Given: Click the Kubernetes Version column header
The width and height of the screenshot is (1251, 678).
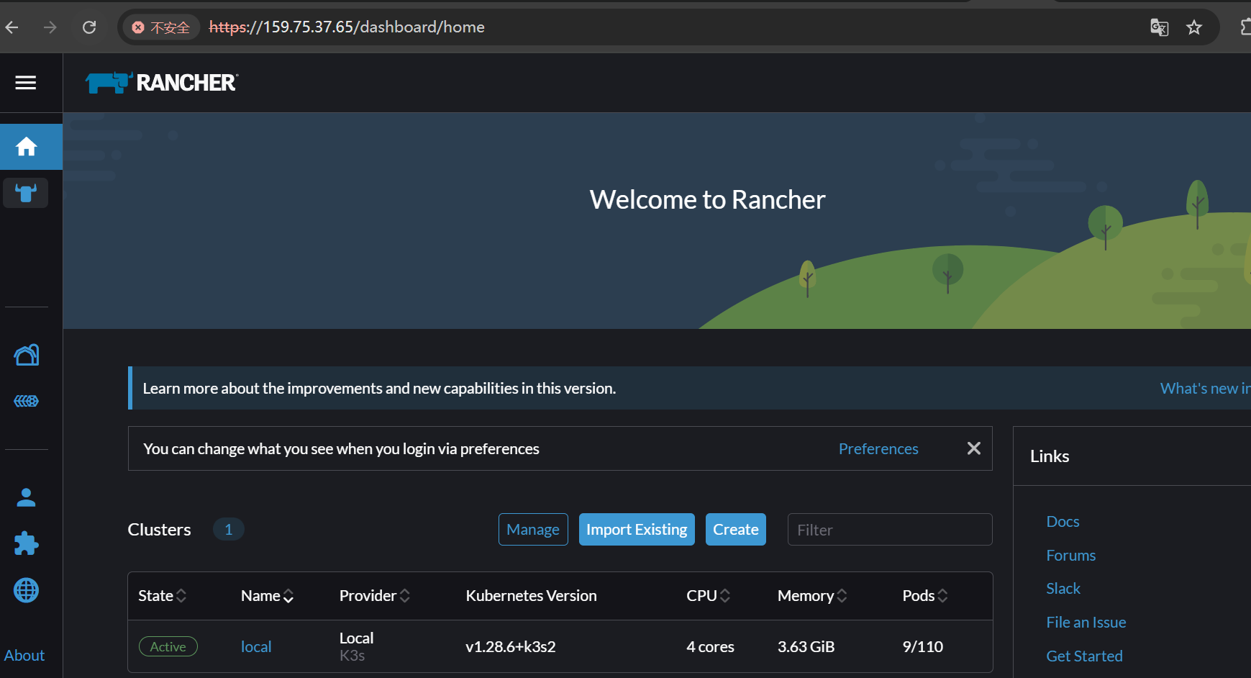Looking at the screenshot, I should coord(532,596).
